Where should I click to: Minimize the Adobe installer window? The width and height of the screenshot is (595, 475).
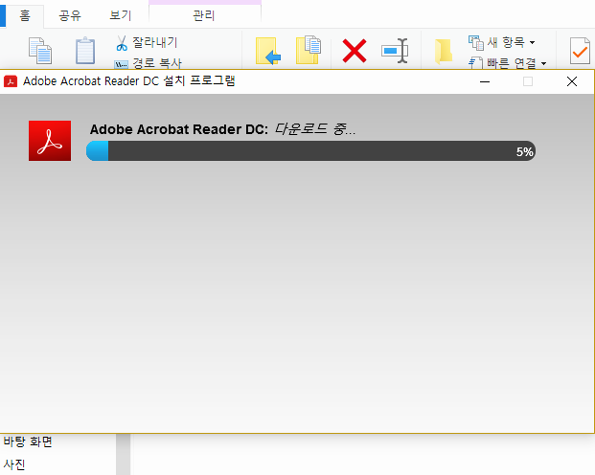coord(485,81)
